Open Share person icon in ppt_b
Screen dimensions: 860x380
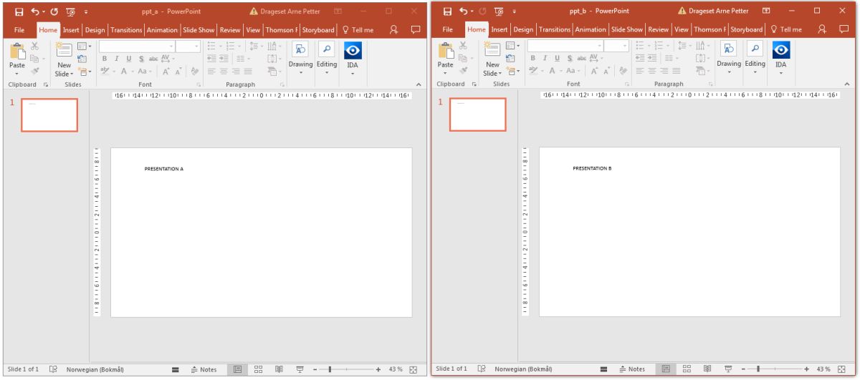[x=822, y=29]
